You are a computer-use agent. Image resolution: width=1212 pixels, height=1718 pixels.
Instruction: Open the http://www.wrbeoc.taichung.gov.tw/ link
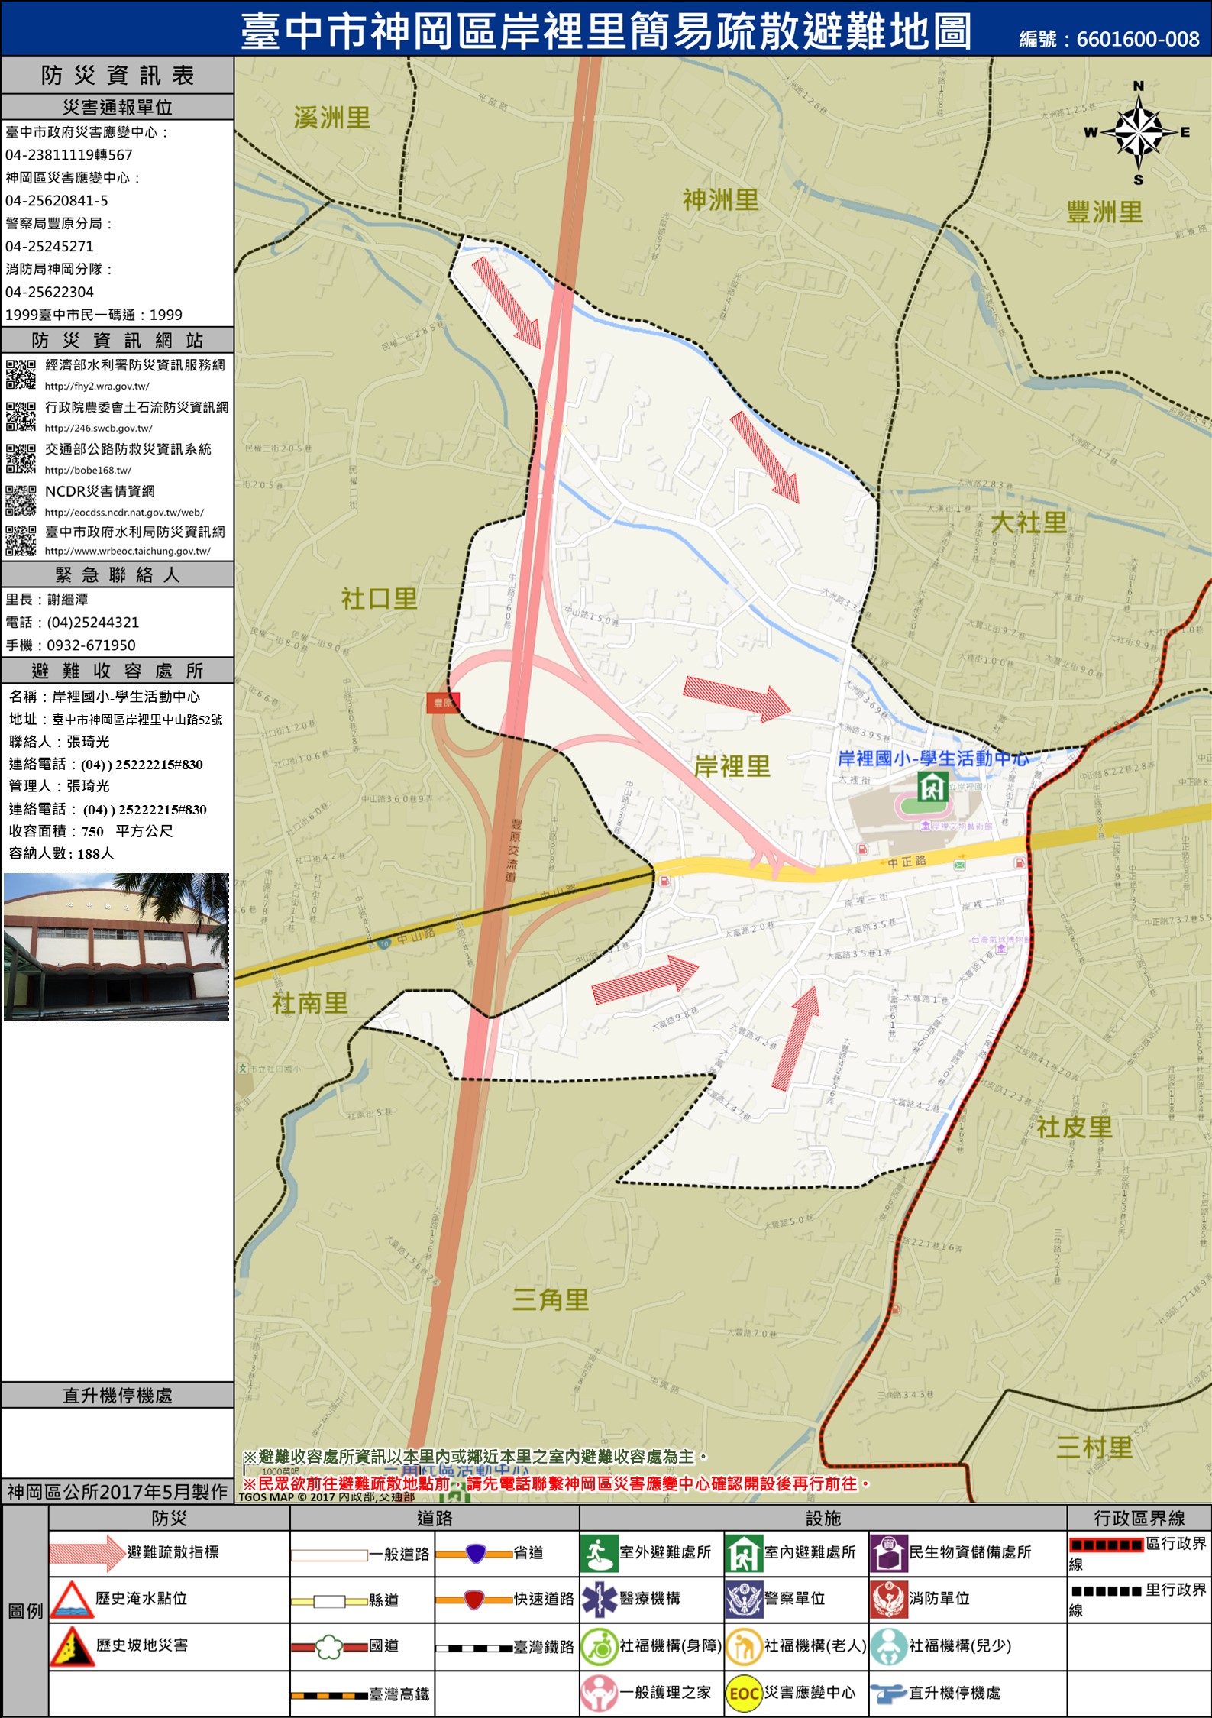pyautogui.click(x=128, y=551)
